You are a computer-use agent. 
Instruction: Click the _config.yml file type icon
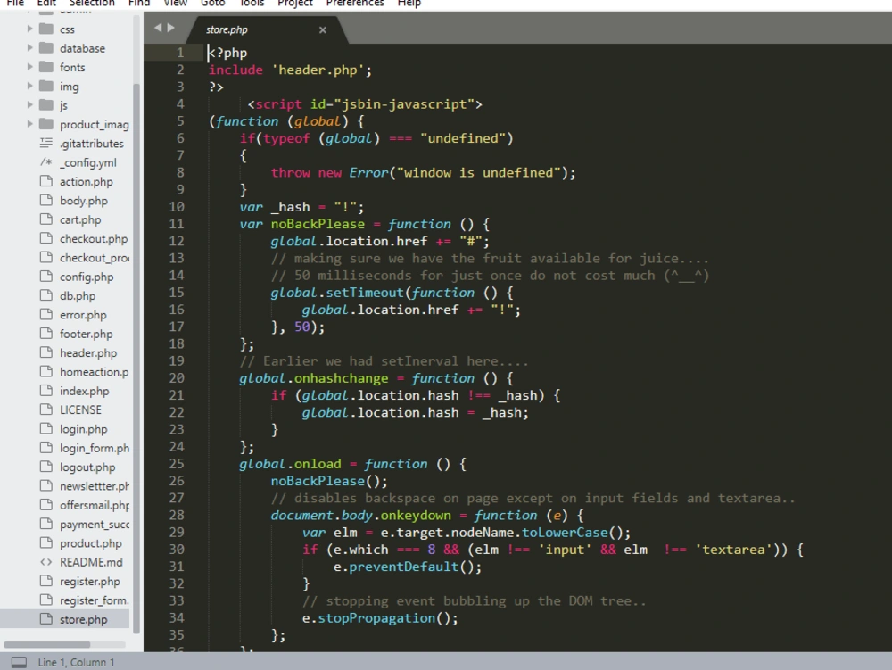[x=46, y=162]
